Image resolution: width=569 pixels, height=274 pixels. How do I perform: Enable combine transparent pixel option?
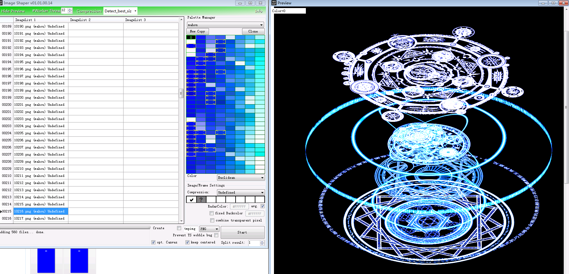point(212,220)
